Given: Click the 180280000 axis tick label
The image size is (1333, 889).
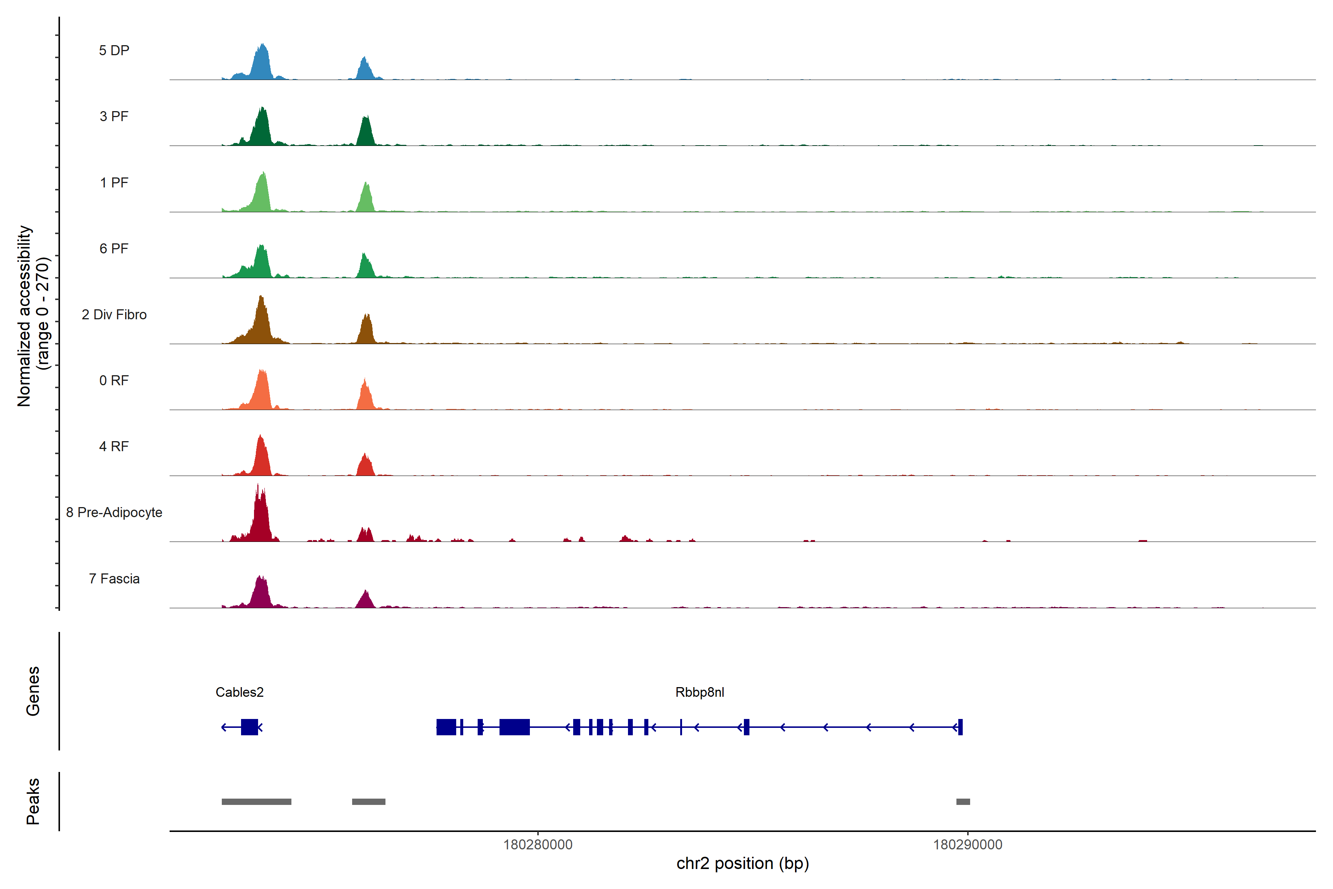Looking at the screenshot, I should (x=537, y=845).
